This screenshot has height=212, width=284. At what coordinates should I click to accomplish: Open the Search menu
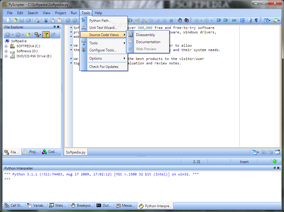tap(33, 13)
